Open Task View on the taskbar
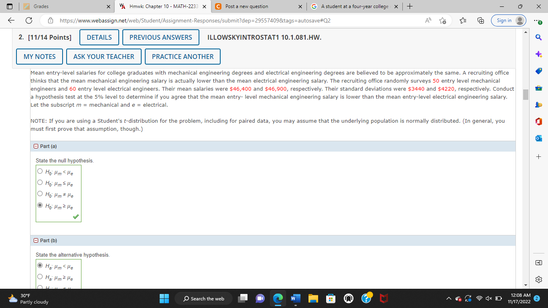 242,298
